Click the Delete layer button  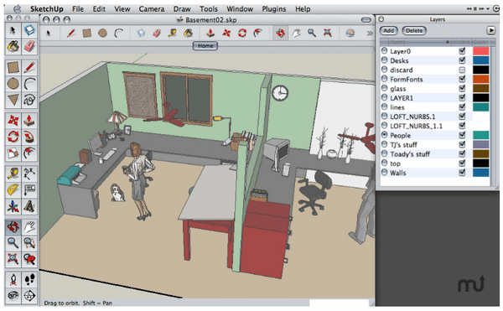tap(414, 31)
